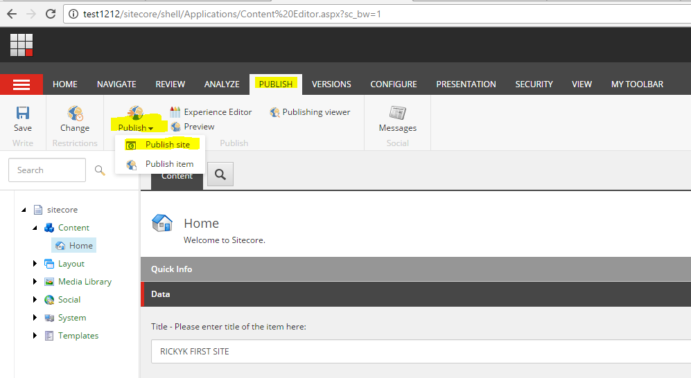Image resolution: width=691 pixels, height=378 pixels.
Task: Click the Publishing viewer label
Action: pos(317,111)
